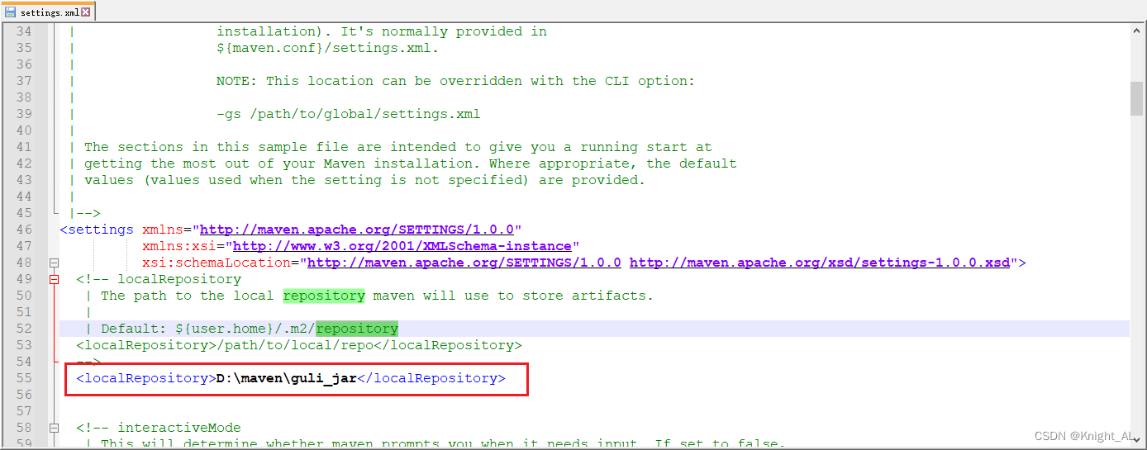Click the -gs /path/to/global/settings.xml text
The image size is (1147, 450).
[x=349, y=114]
